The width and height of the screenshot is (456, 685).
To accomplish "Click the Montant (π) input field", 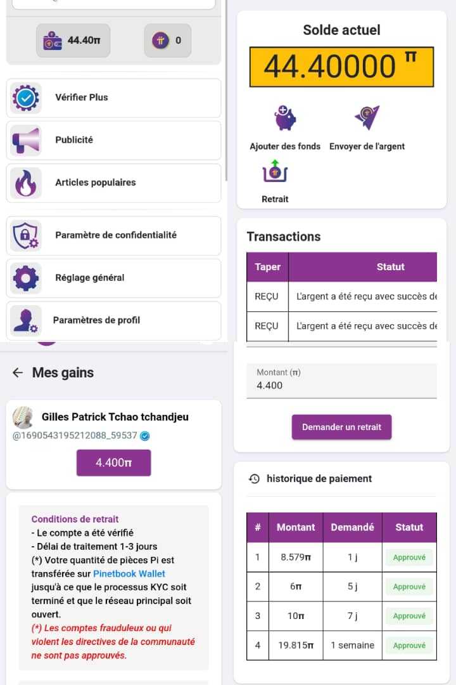I will coord(341,380).
